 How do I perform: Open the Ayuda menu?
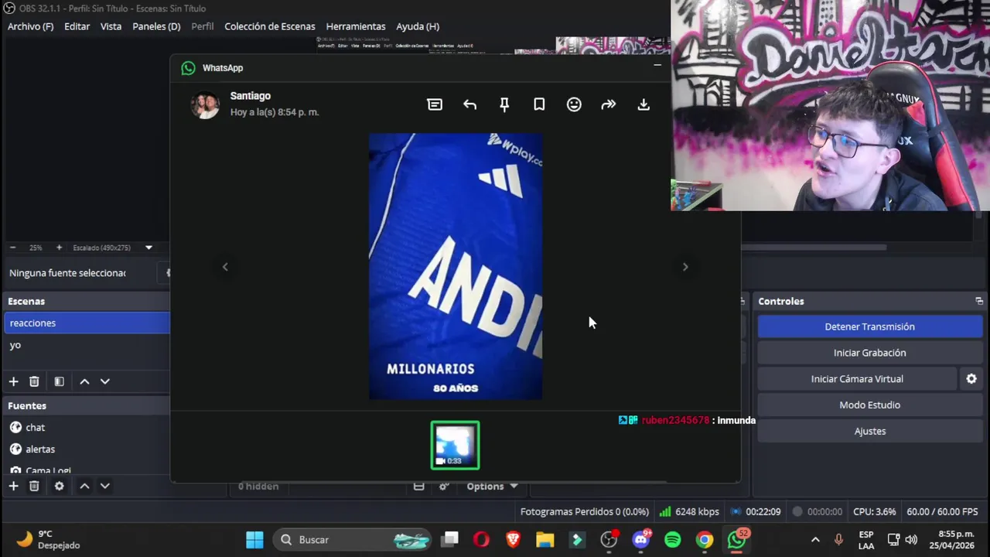click(x=418, y=26)
